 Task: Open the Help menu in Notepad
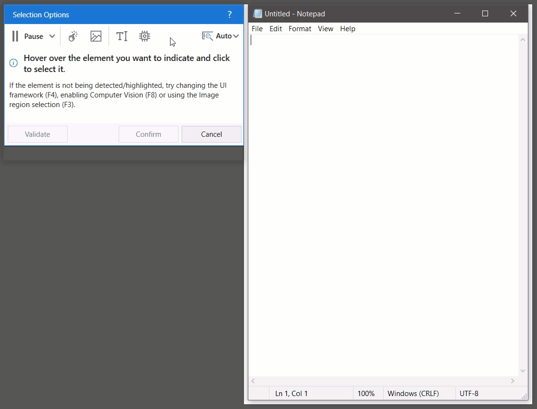[347, 29]
